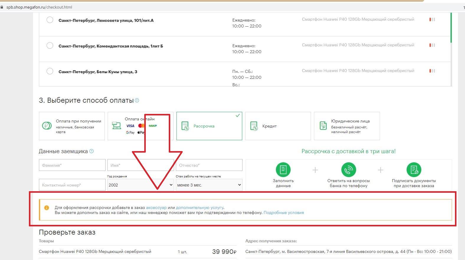Click the ruble coin icon for cash payment
Viewport: 465px width, 260px height.
47,126
